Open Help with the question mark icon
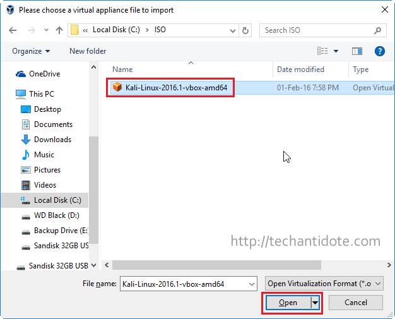Screen dimensions: 395x319 [379, 51]
